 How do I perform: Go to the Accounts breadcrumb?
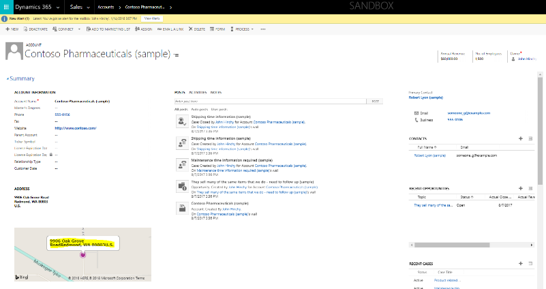[106, 7]
